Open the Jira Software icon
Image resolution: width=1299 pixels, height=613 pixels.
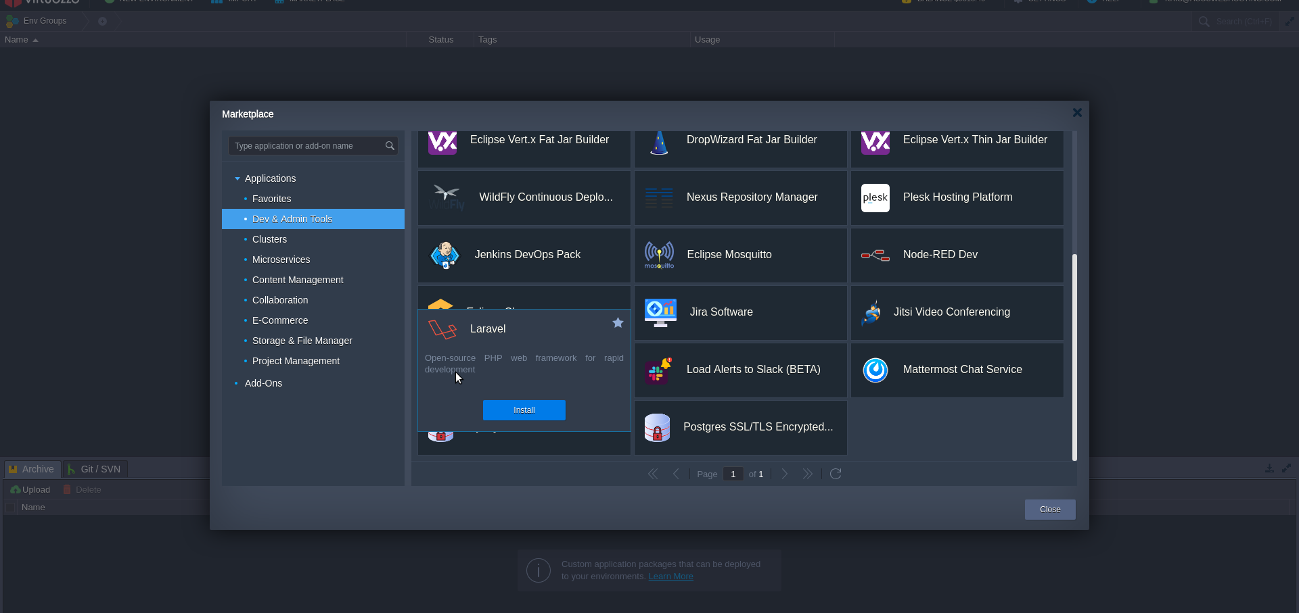point(660,312)
